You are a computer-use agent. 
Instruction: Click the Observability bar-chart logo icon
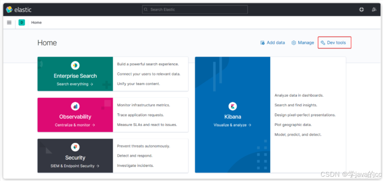click(75, 106)
